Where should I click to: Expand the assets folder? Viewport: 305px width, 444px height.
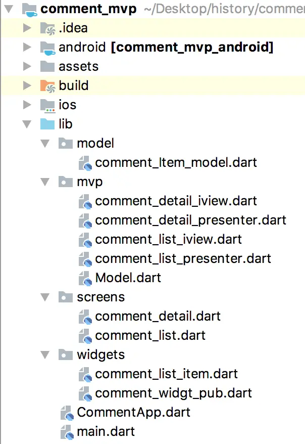[27, 67]
